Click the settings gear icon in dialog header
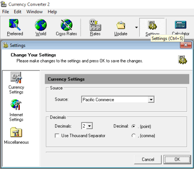194x169 pixels. coord(182,60)
